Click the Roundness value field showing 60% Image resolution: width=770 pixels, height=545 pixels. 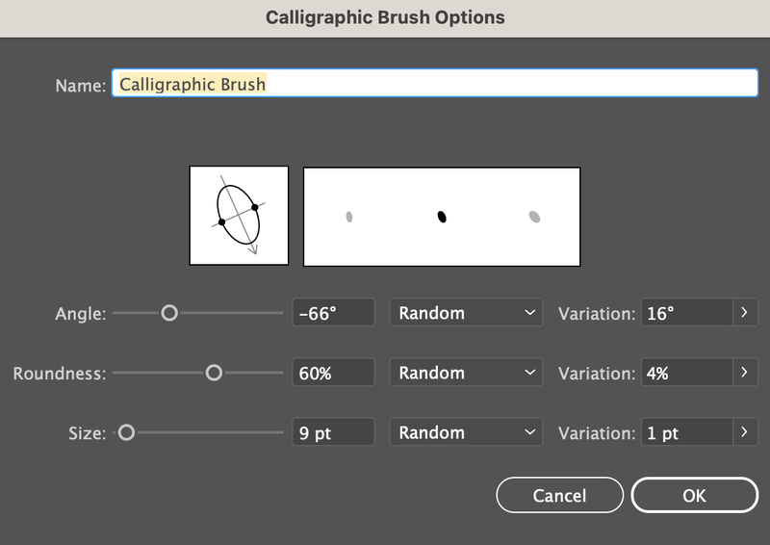333,373
